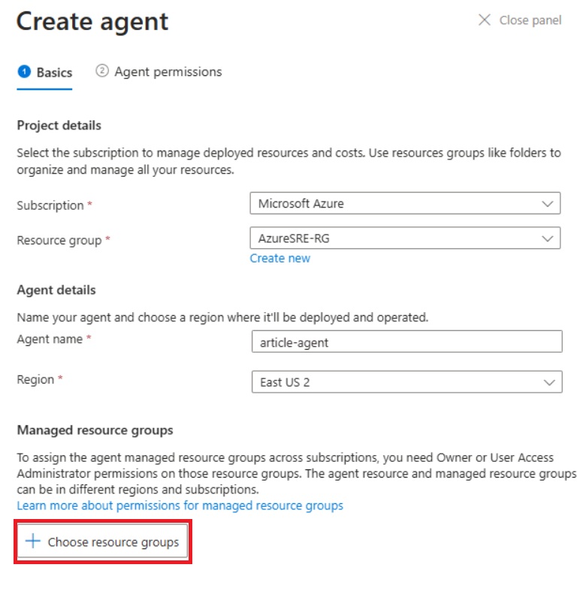Click the Create agent panel title
Viewport: 586px width, 601px height.
(92, 21)
